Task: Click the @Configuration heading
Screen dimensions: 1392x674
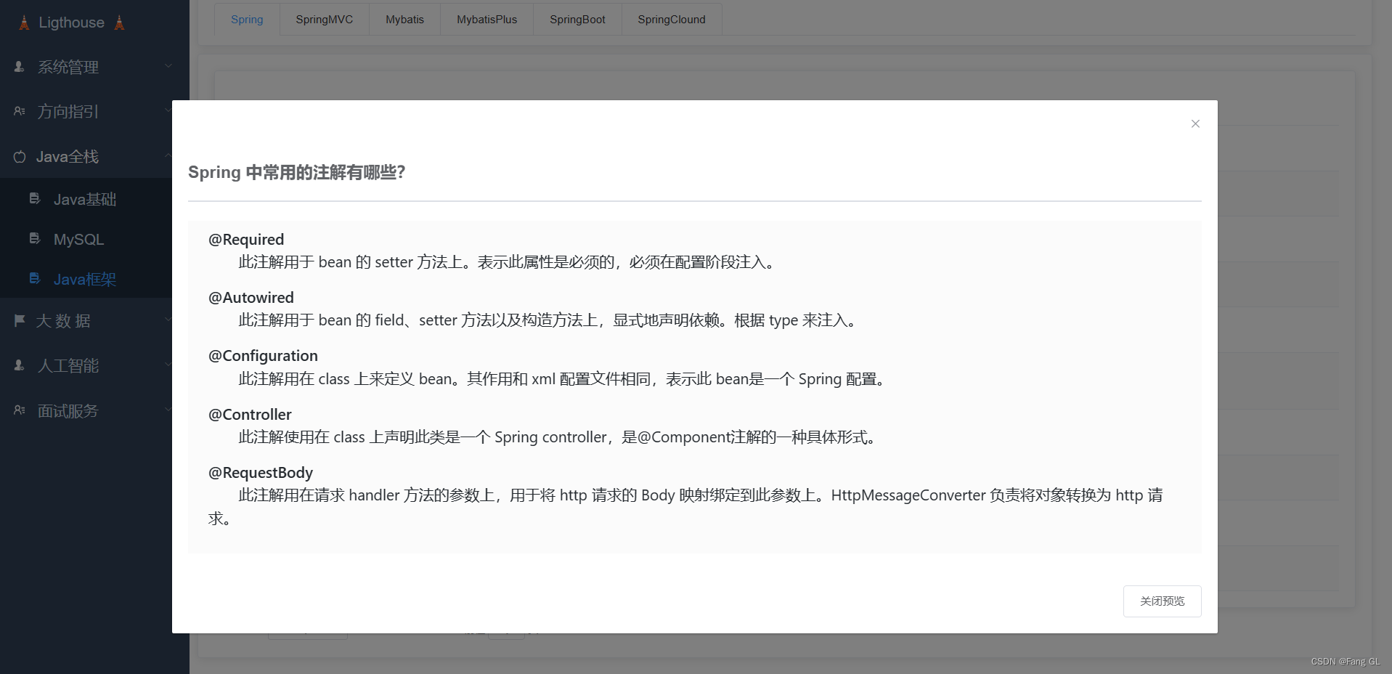Action: (263, 356)
